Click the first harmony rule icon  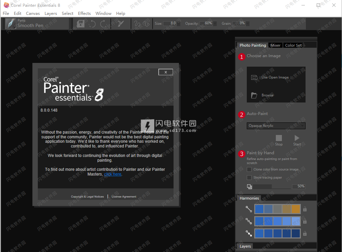pos(249,209)
